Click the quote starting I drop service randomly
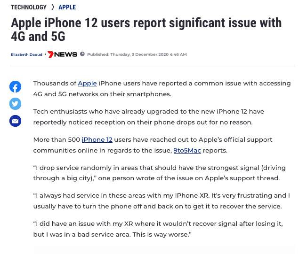This screenshot has width=299, height=254. 160,173
